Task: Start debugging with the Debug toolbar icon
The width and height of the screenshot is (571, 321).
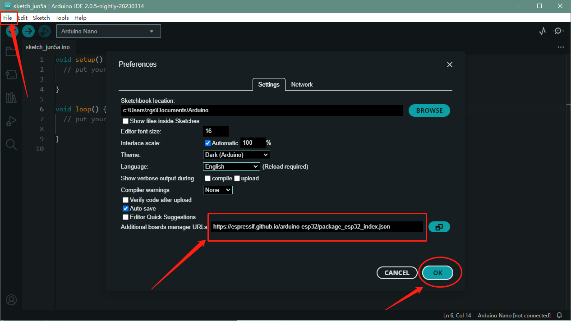Action: coord(45,31)
